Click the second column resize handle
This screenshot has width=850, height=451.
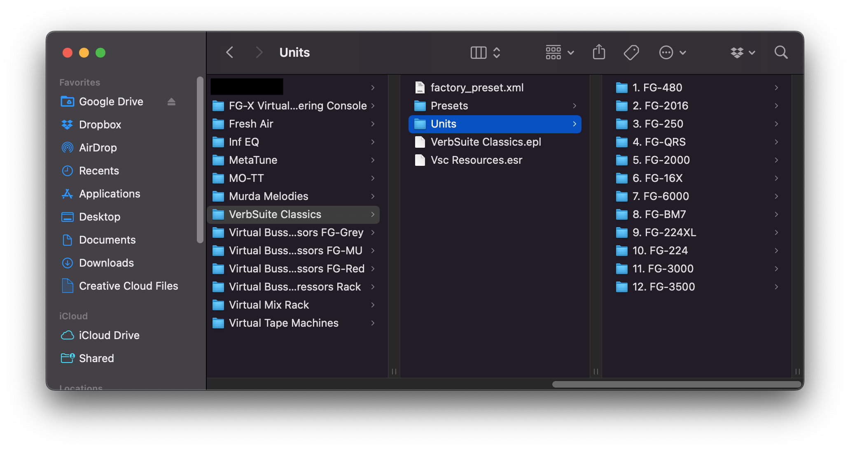[x=596, y=372]
